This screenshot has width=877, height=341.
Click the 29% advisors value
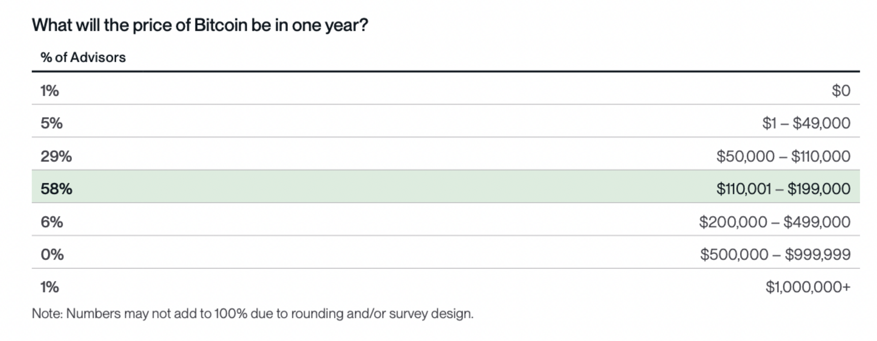coord(56,156)
